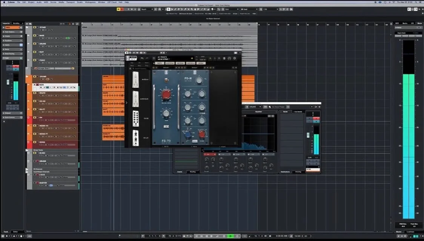The height and width of the screenshot is (241, 424).
Task: Expand the Direct Routing inspector section
Action: (12, 54)
